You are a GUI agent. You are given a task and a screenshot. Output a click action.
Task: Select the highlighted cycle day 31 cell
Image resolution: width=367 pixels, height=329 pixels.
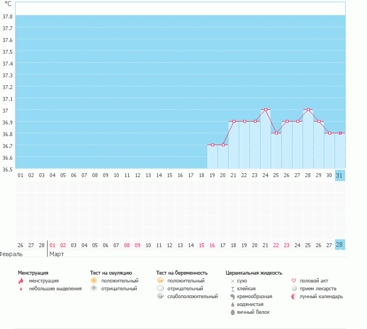click(340, 175)
